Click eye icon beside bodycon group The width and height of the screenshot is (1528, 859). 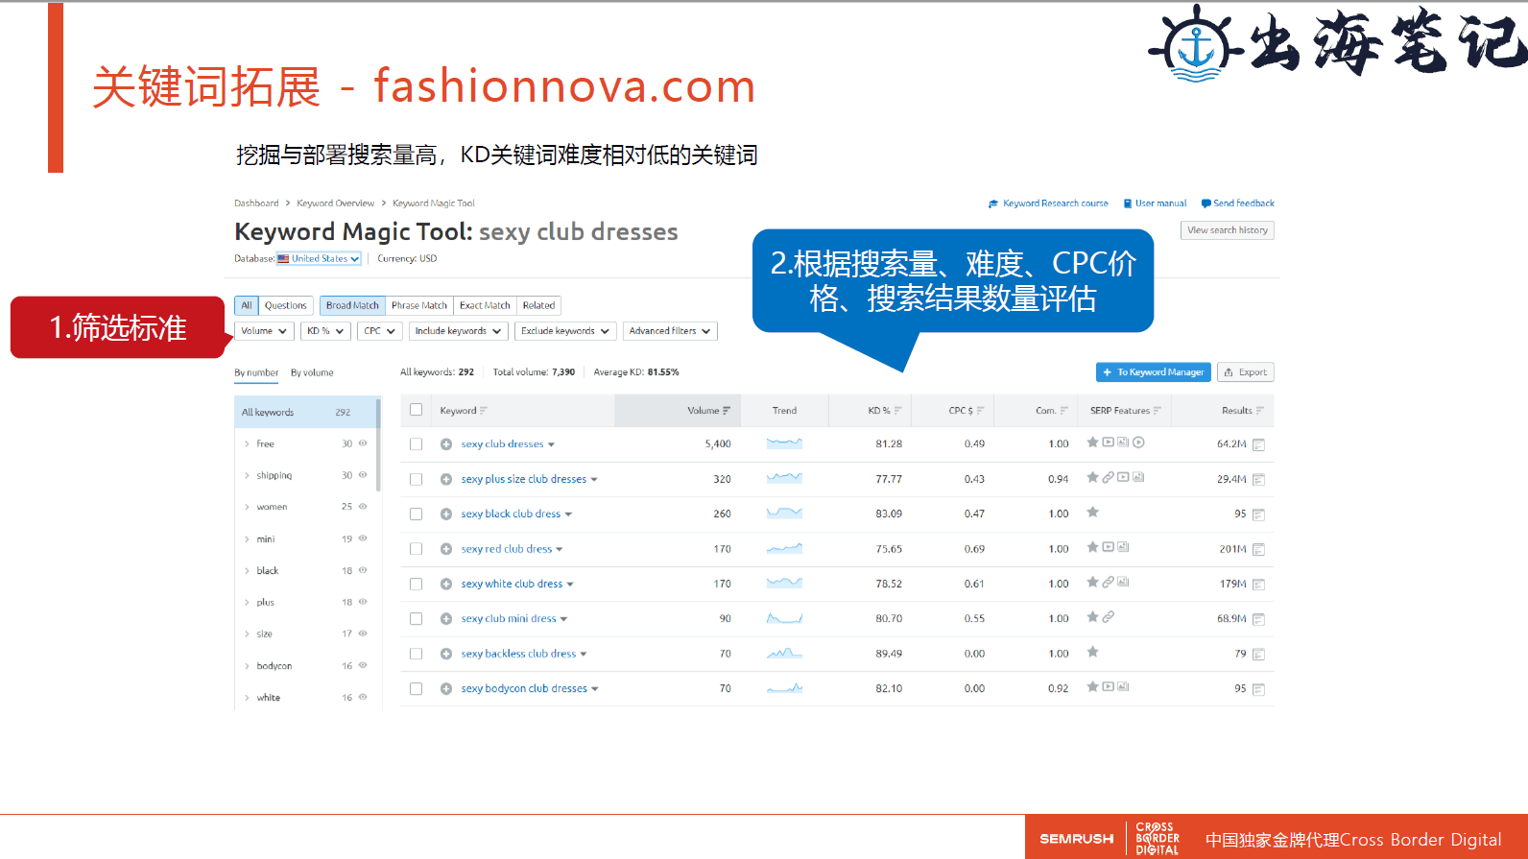point(363,665)
